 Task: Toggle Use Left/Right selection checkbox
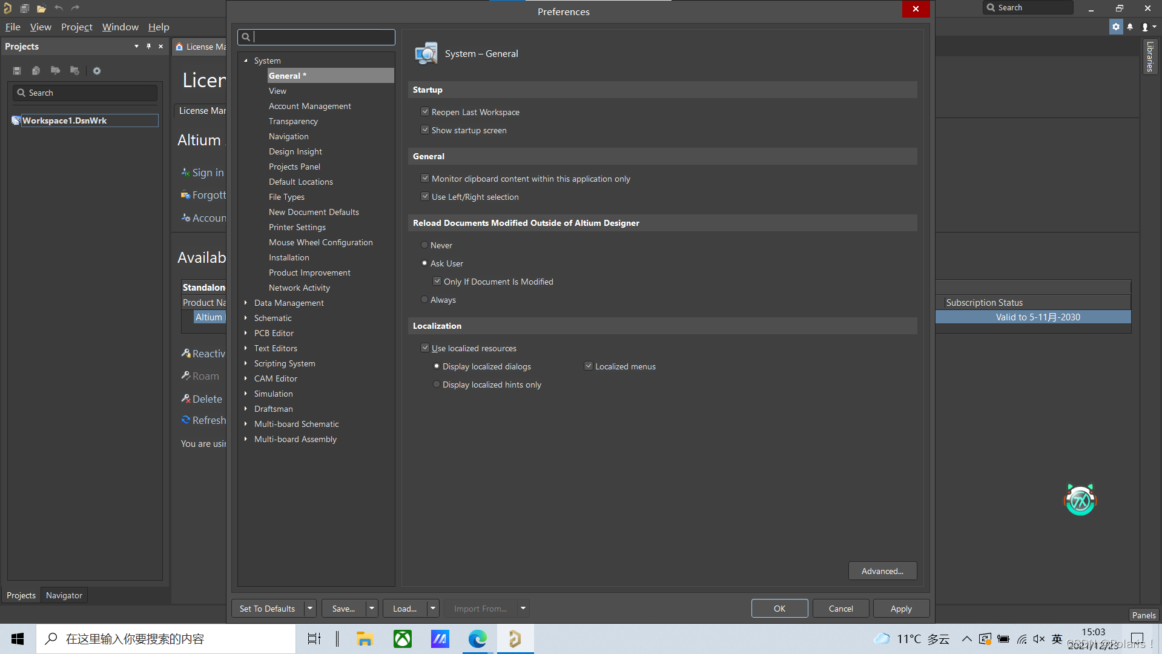(x=425, y=197)
